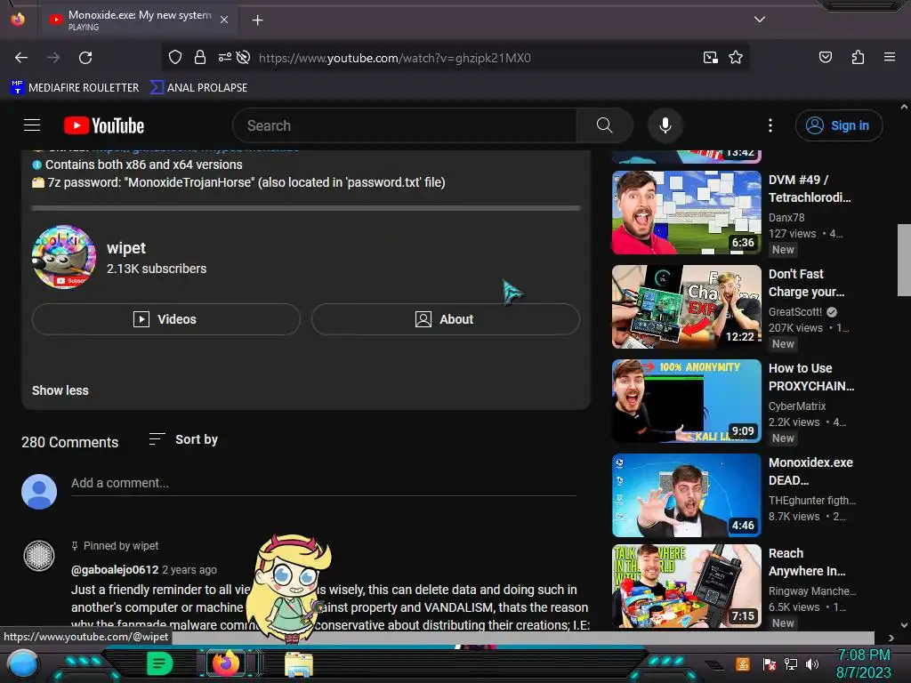Expand the list all tabs chevron

click(759, 20)
